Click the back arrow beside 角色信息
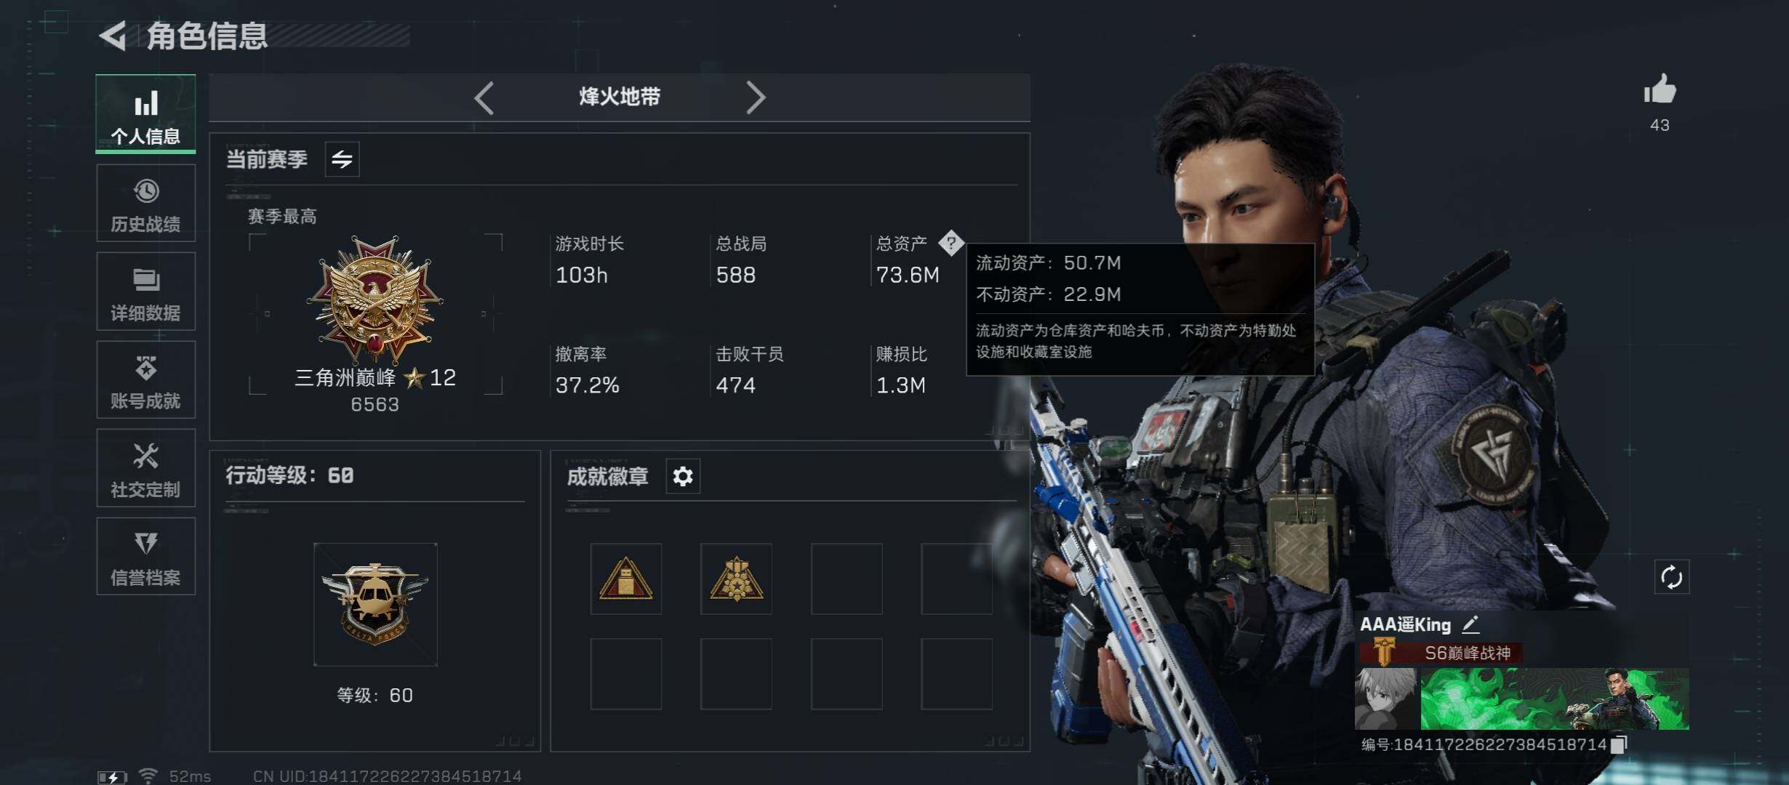The image size is (1789, 785). click(x=113, y=36)
